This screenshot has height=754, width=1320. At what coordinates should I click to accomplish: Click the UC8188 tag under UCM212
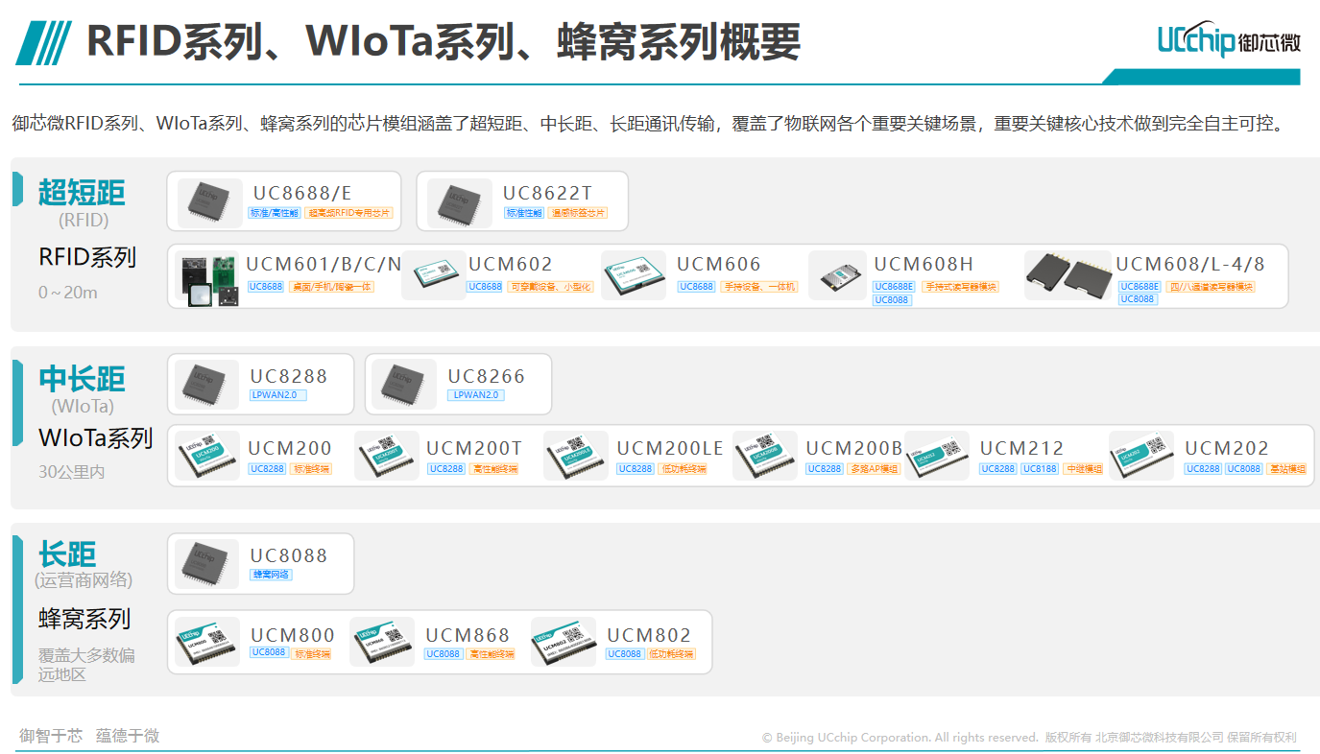pyautogui.click(x=1040, y=469)
